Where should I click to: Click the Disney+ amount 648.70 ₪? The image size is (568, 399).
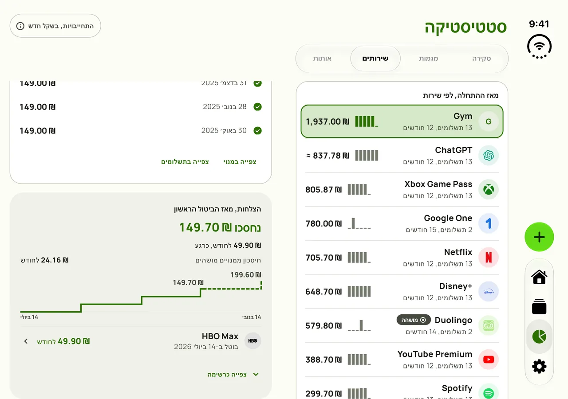pyautogui.click(x=323, y=292)
